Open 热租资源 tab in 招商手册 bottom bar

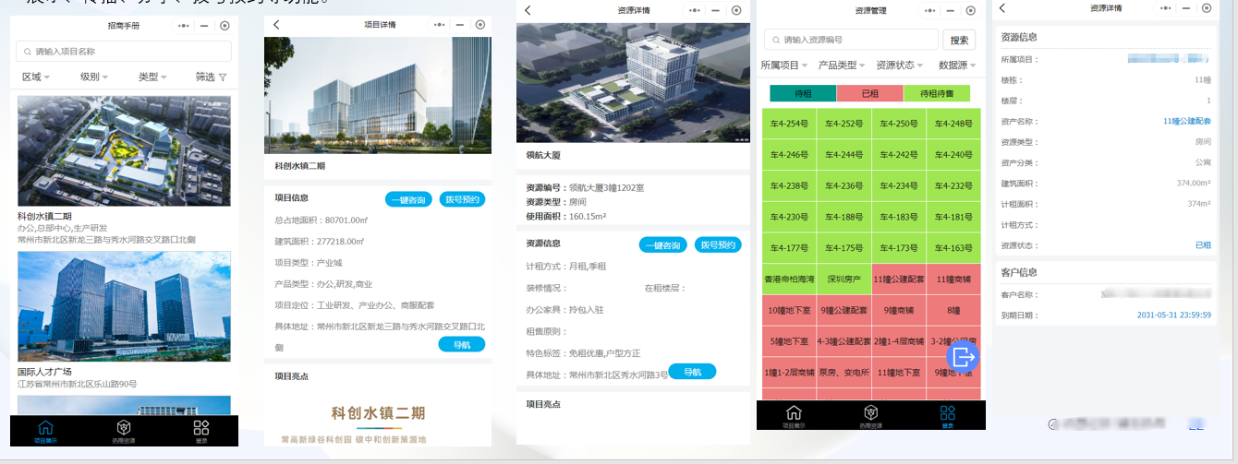click(x=123, y=432)
